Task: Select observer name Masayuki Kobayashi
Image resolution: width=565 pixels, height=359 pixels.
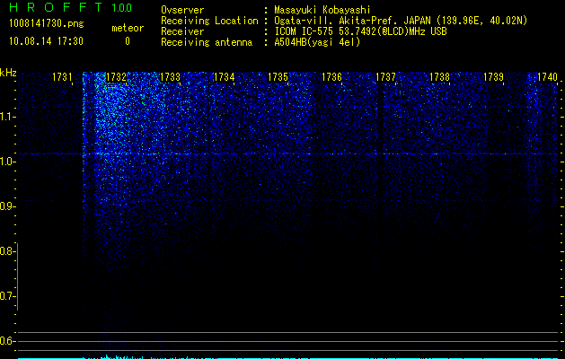Action: pyautogui.click(x=322, y=10)
